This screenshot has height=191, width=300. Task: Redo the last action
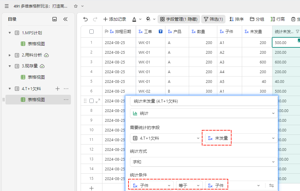coord(95,19)
